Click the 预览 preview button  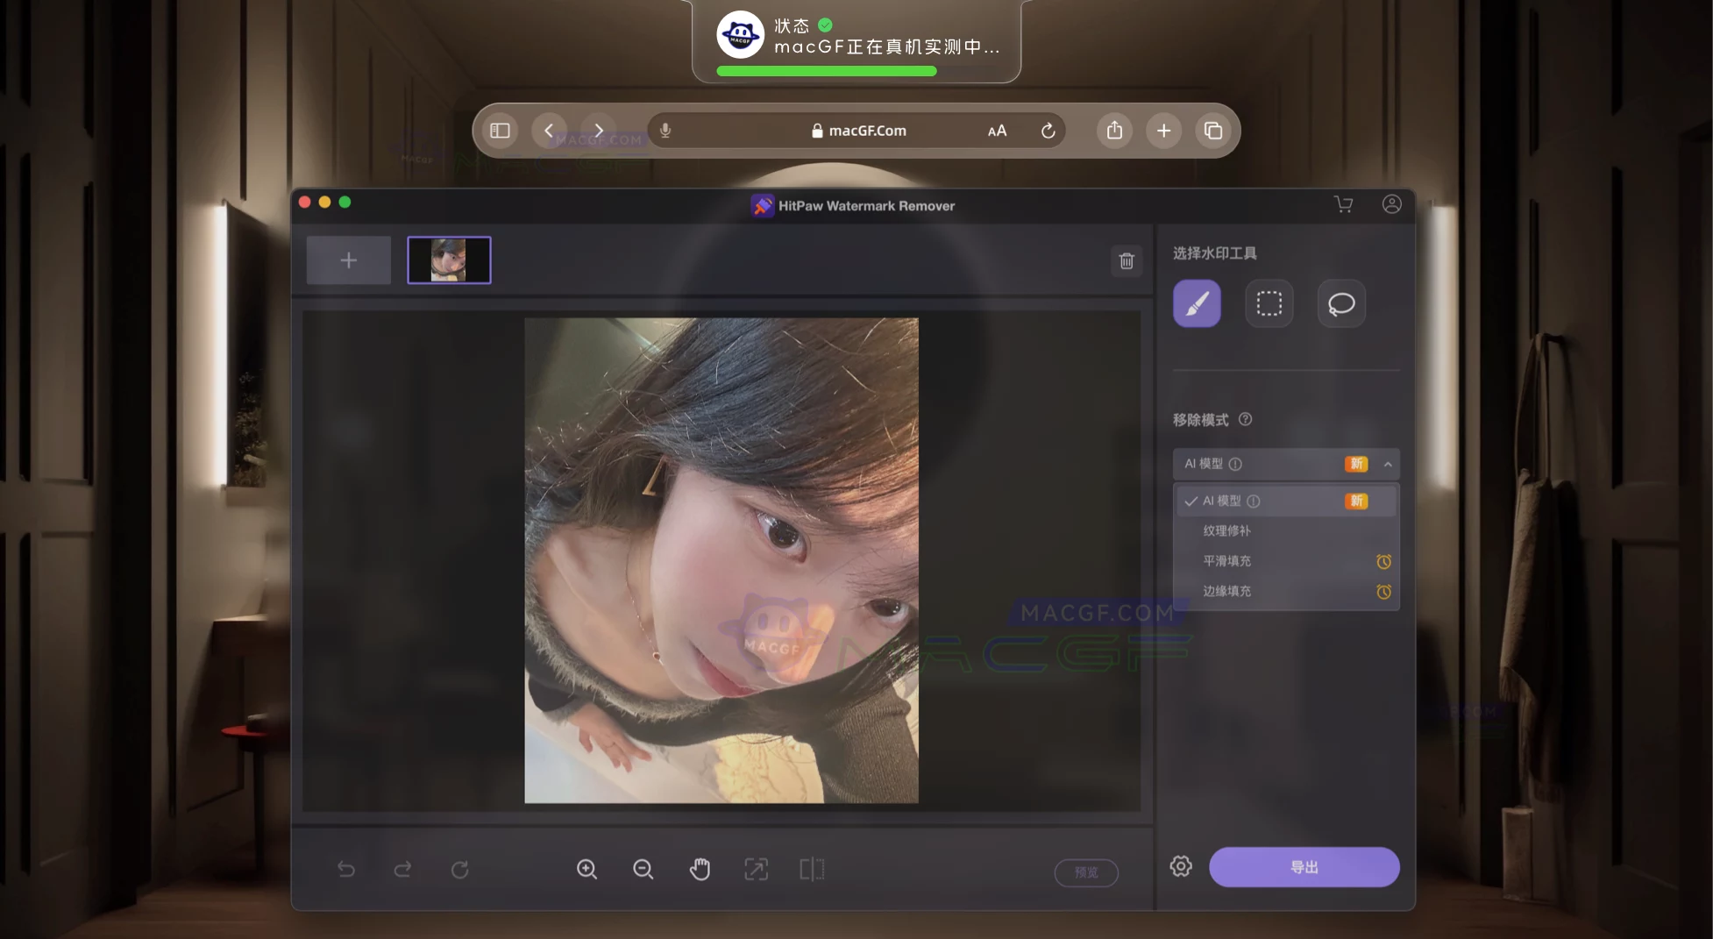[1085, 872]
